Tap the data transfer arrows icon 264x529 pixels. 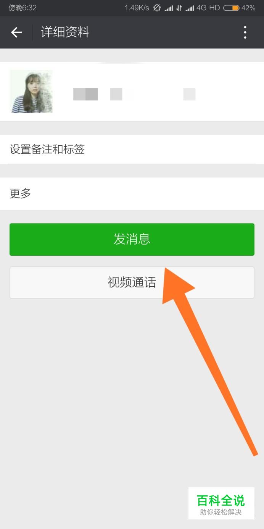click(179, 8)
